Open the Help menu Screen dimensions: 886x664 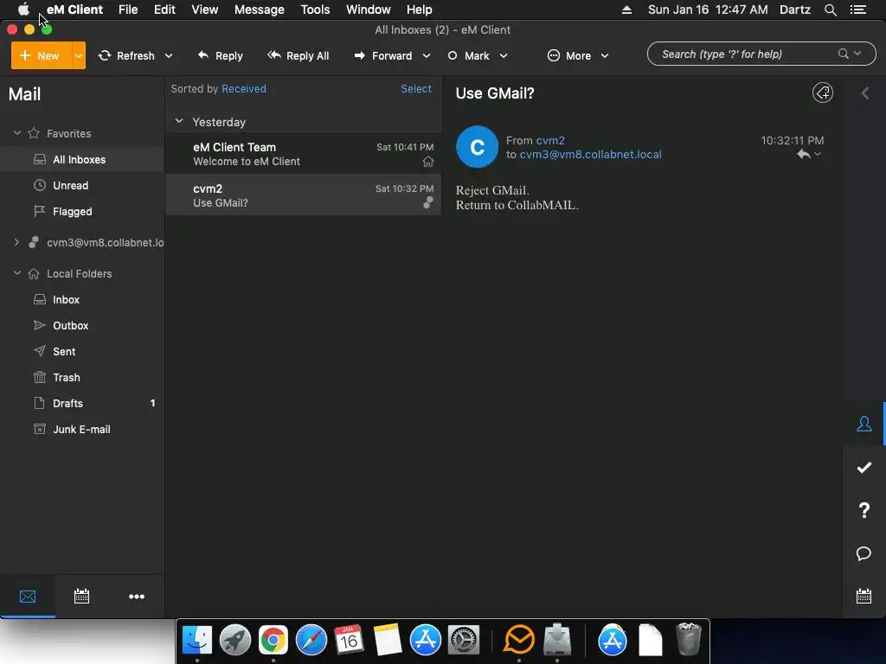(420, 10)
